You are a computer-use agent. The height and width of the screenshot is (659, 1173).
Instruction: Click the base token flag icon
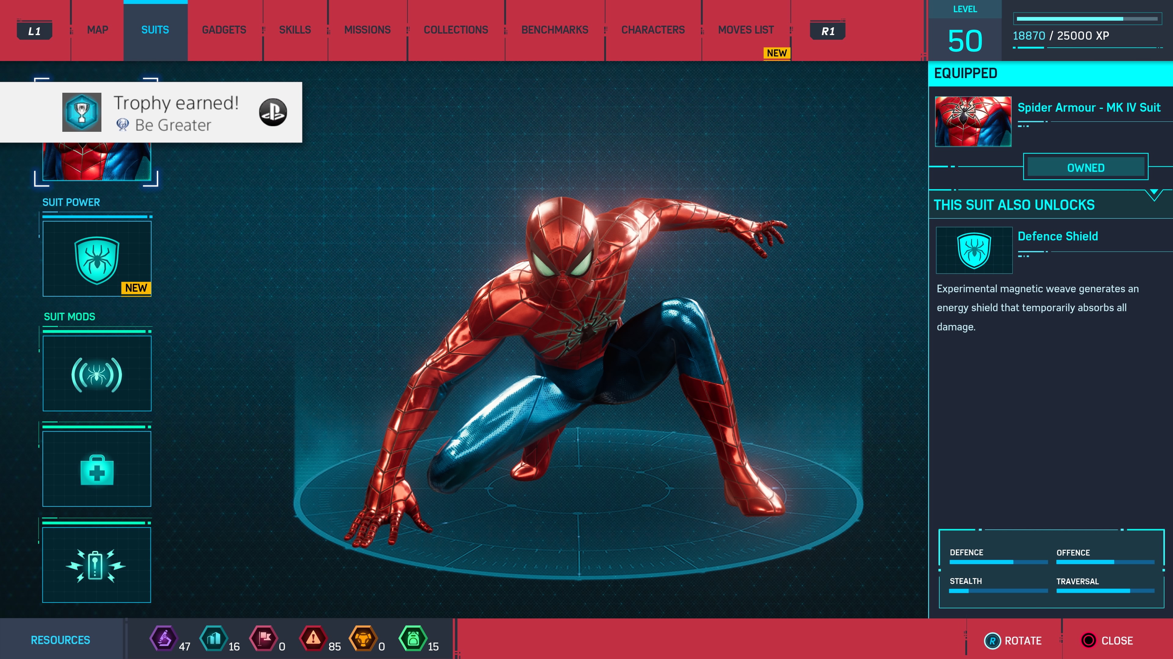[x=264, y=639]
